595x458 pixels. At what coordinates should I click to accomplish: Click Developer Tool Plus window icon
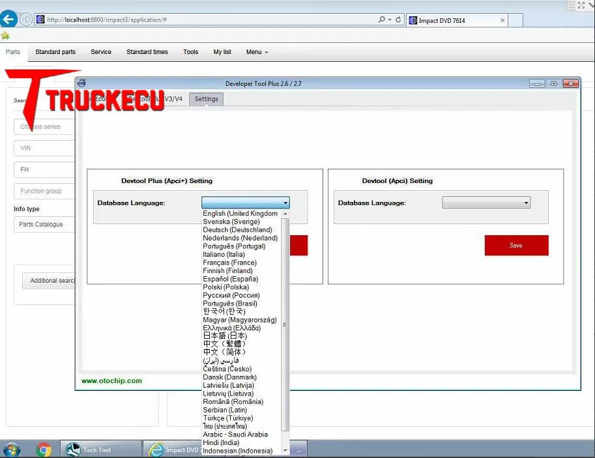[x=81, y=83]
